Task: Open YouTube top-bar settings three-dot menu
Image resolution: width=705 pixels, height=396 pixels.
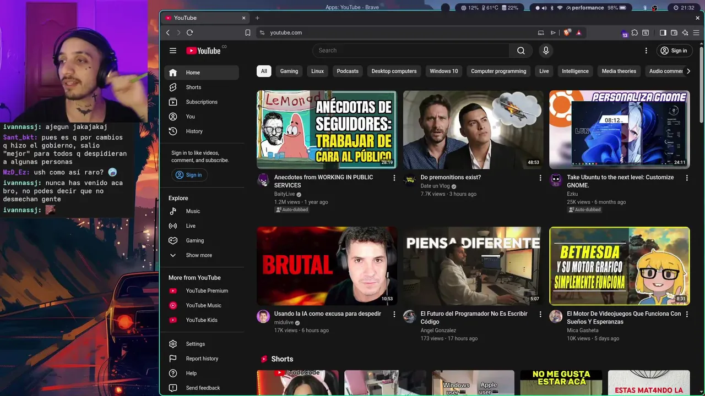Action: pyautogui.click(x=646, y=51)
